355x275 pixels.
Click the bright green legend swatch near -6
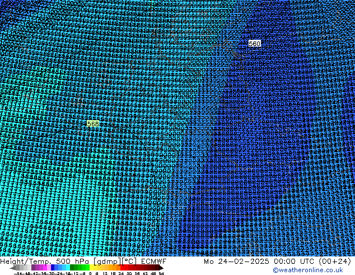(x=87, y=267)
